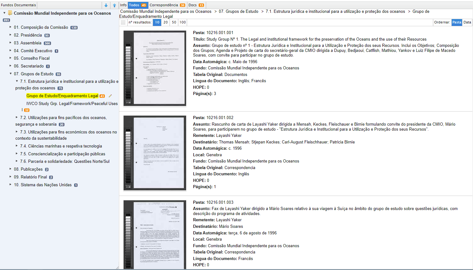
Task: Click the resize grip at tree panel corner
Action: tap(117, 267)
